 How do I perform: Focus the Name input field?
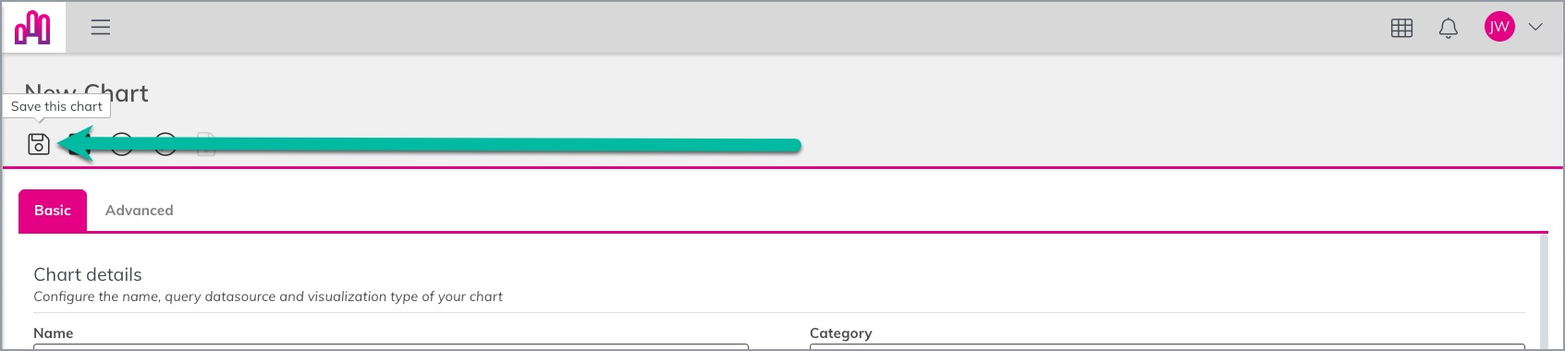point(391,347)
